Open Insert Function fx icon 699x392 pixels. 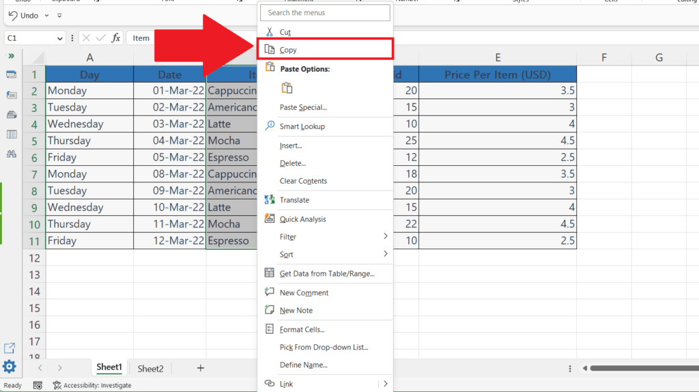pos(116,38)
